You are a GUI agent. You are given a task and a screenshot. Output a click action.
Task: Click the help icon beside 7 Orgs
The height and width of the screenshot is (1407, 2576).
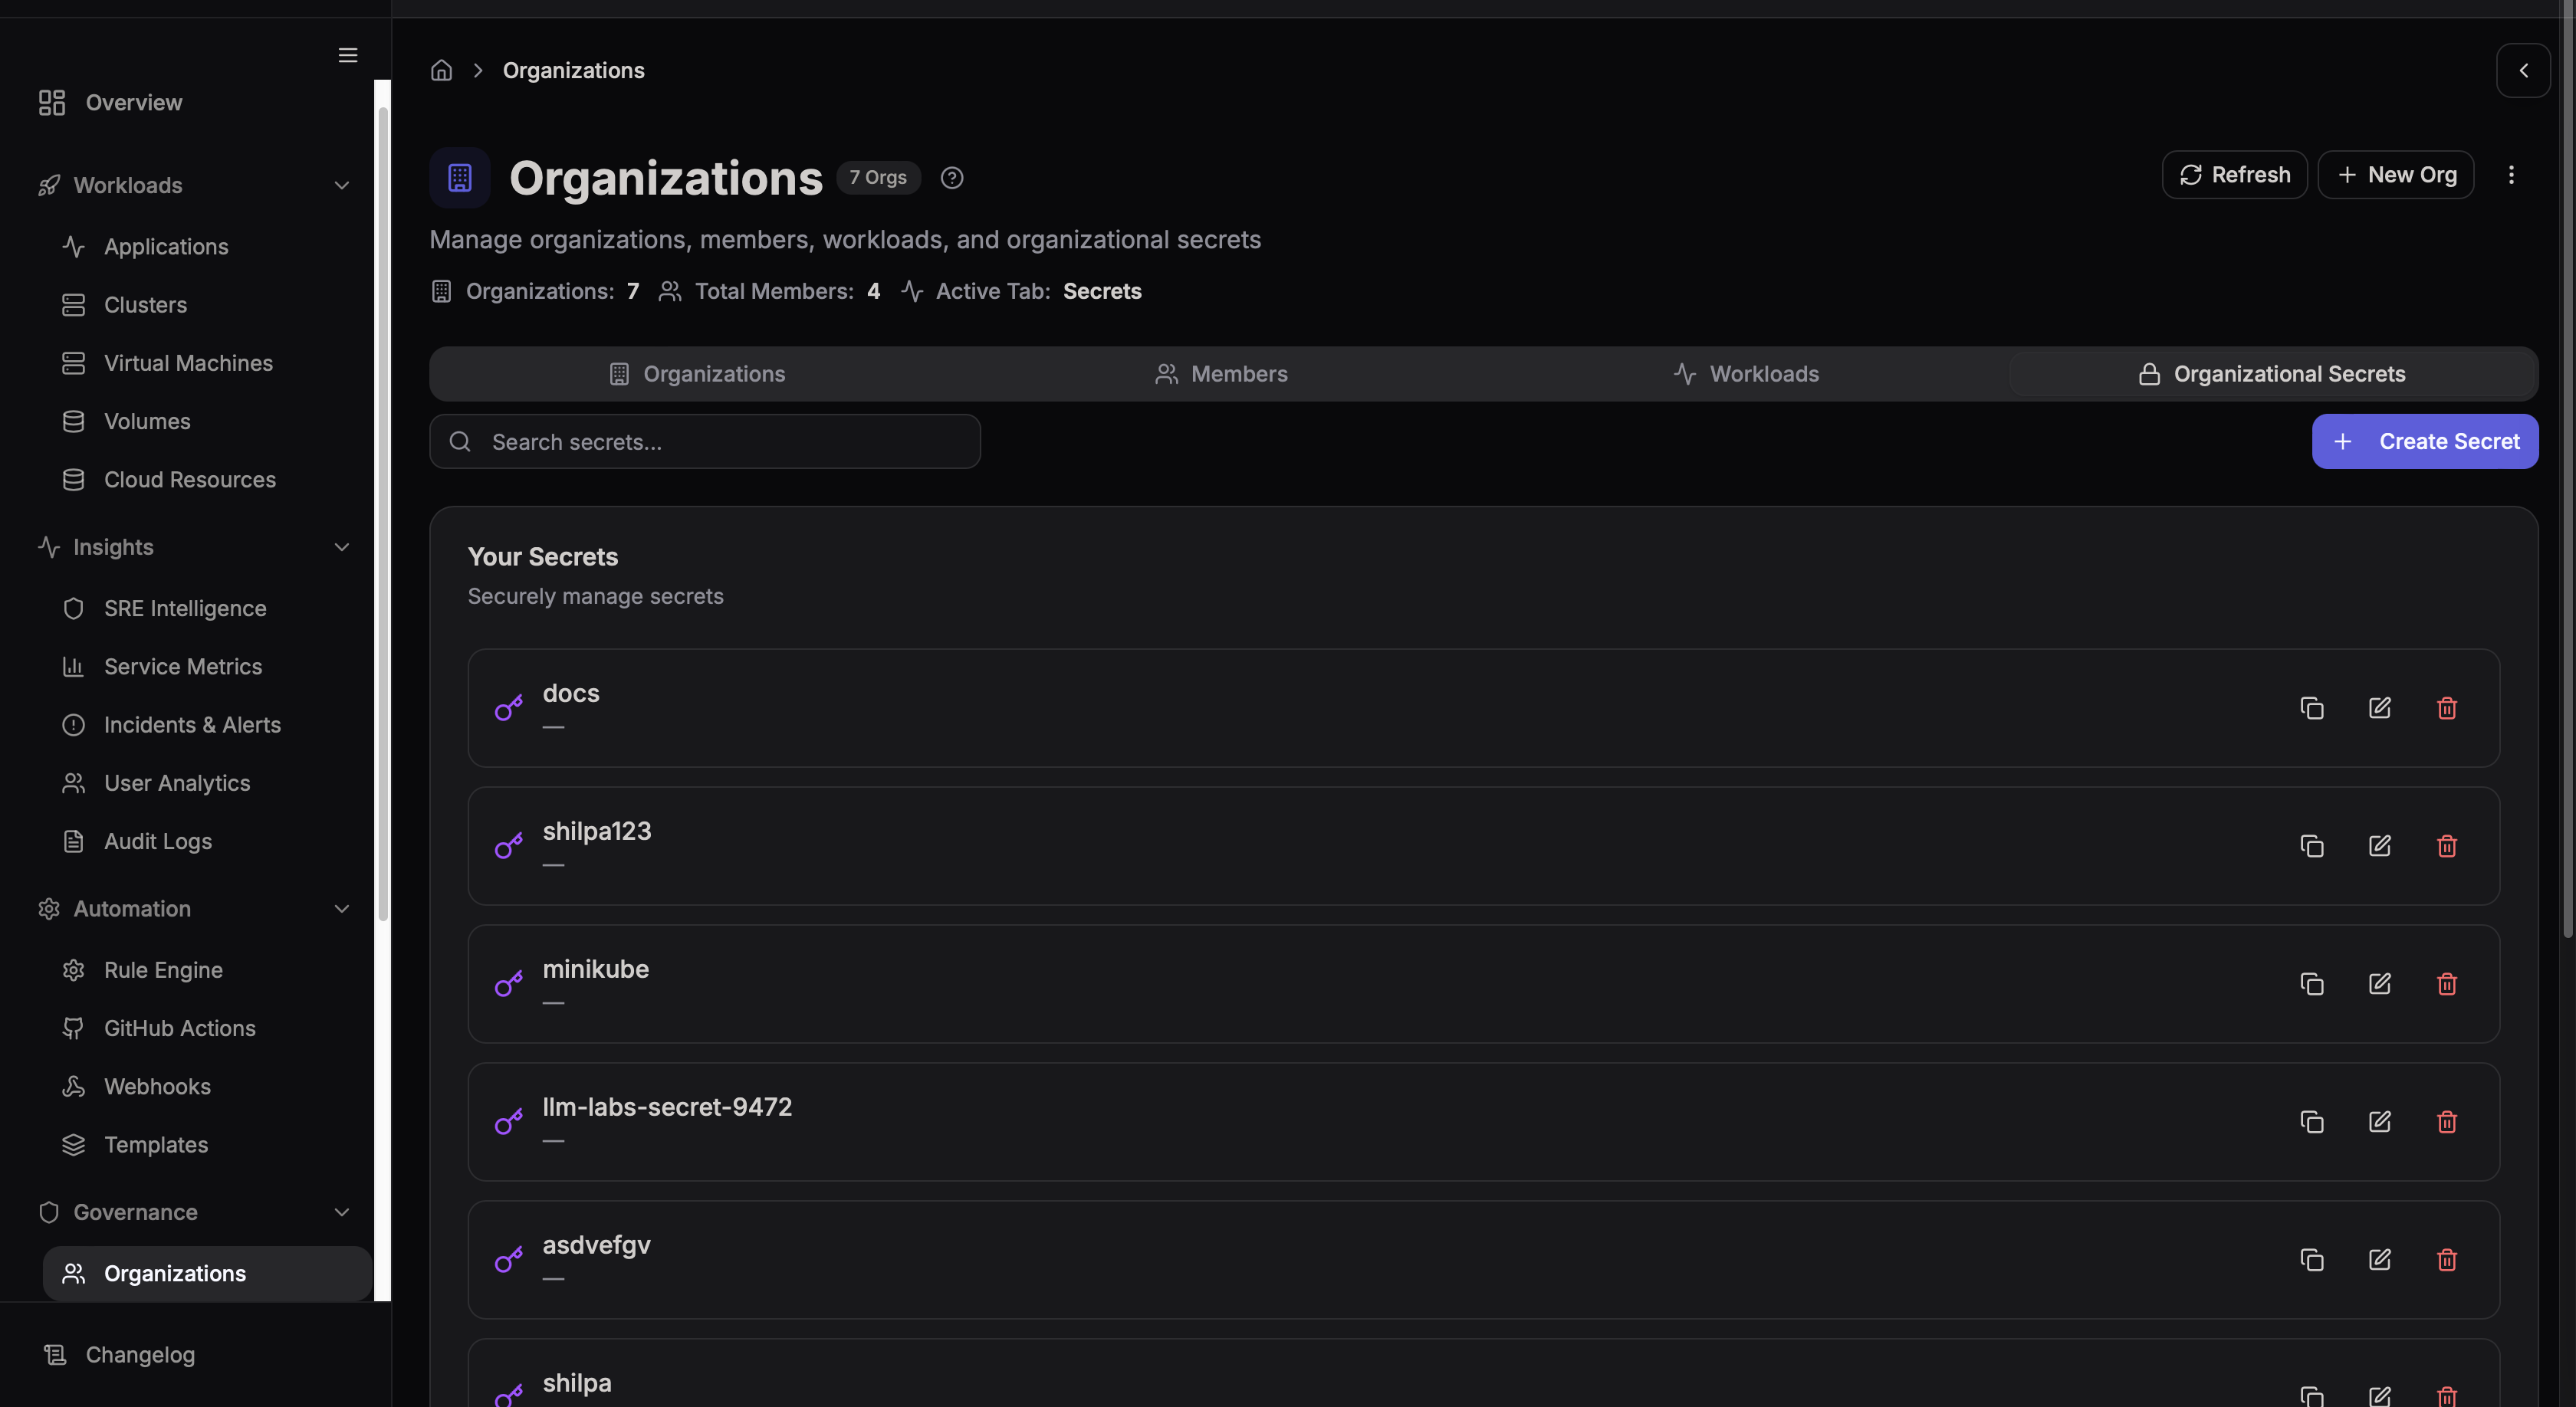951,178
